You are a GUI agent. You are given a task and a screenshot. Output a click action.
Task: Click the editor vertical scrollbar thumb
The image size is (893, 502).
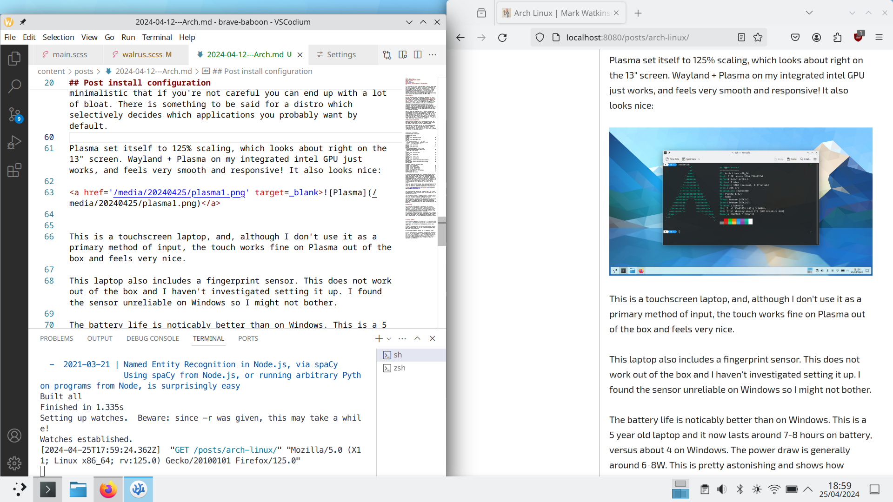click(442, 231)
